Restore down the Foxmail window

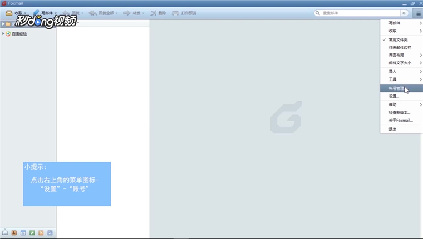(412, 3)
